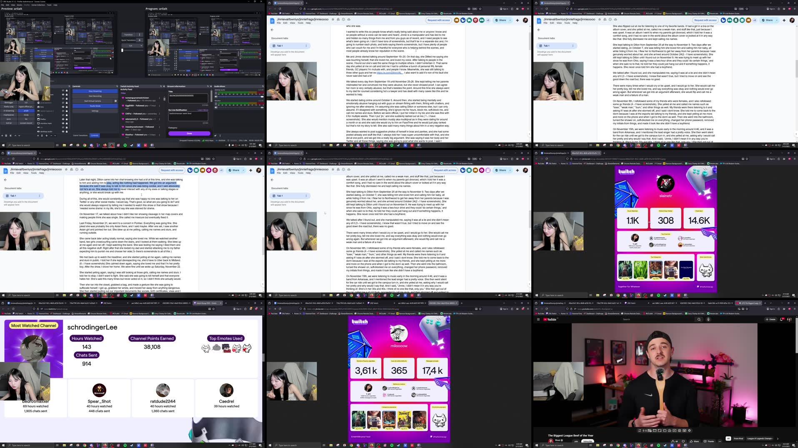Move the selected source up with the arrow icon
This screenshot has width=798, height=448.
click(51, 136)
